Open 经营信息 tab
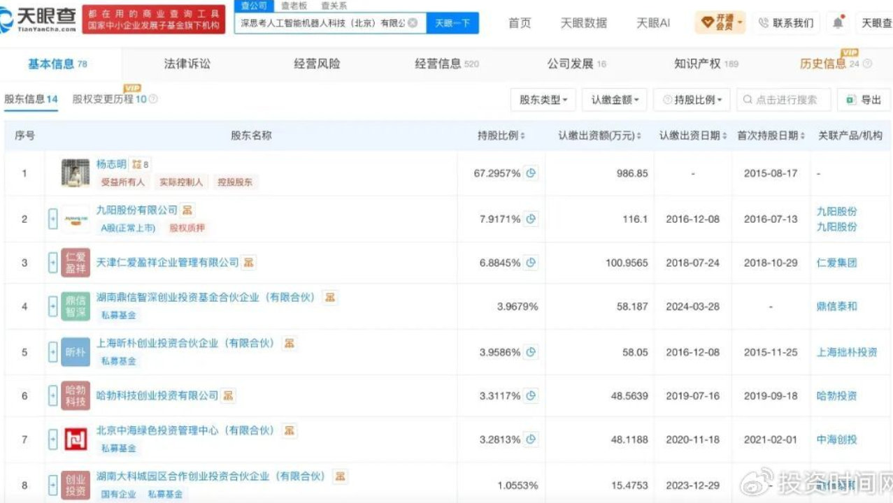This screenshot has width=893, height=503. click(x=447, y=64)
